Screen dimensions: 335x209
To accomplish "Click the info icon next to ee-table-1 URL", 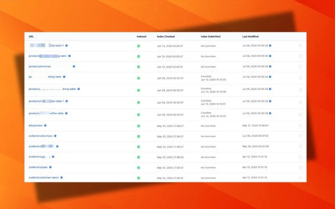I will click(67, 101).
